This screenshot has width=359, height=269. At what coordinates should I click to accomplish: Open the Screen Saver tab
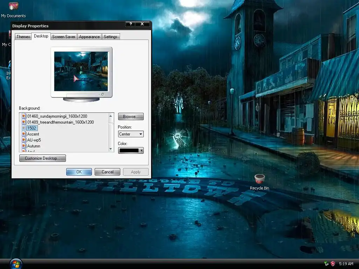[64, 36]
